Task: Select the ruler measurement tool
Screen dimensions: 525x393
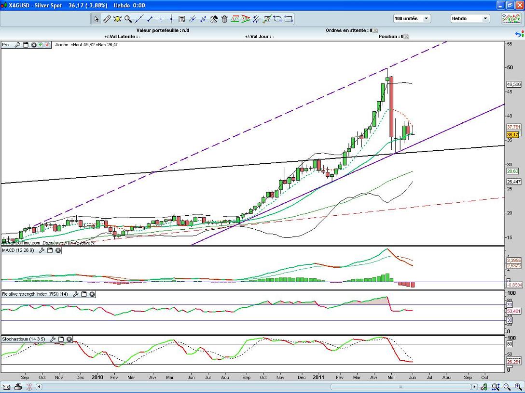Action: (107, 19)
